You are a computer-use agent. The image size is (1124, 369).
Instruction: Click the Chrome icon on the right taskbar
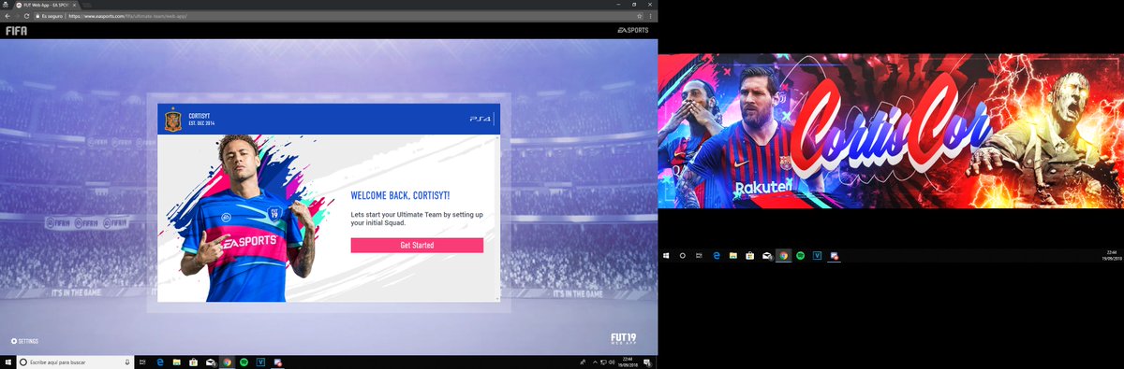pos(784,255)
